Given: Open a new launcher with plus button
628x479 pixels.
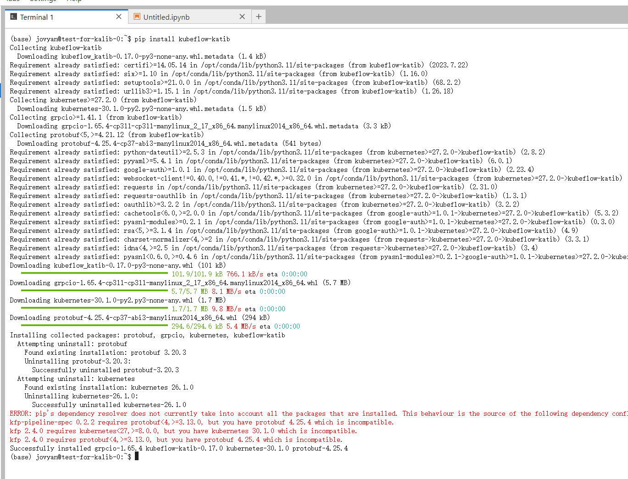Looking at the screenshot, I should pos(259,17).
